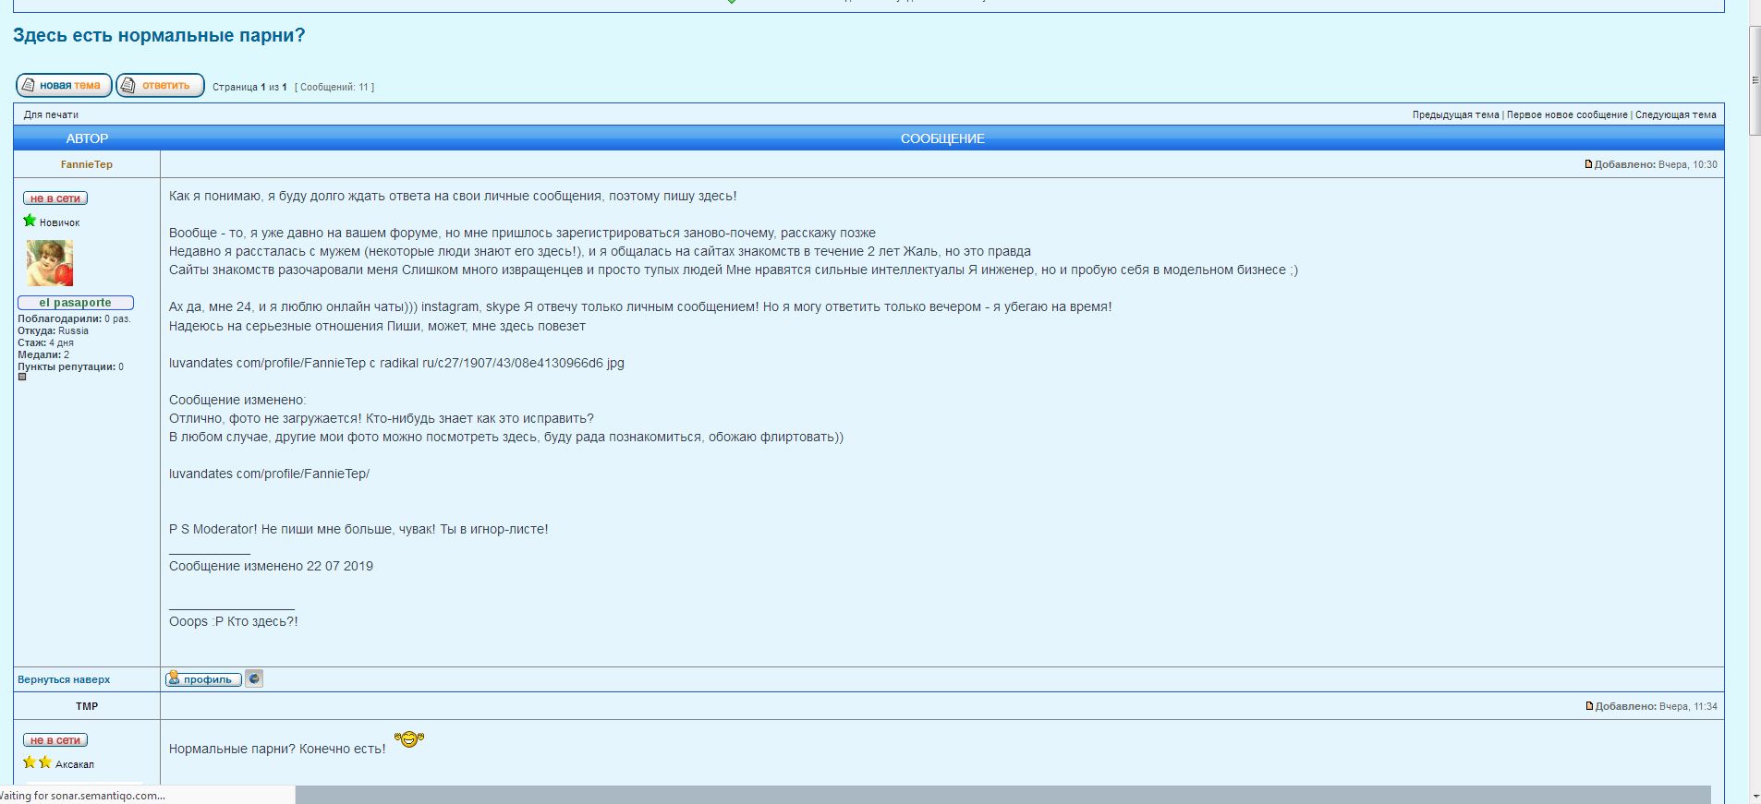Click the post icon beside 'Добавлено: Вчера, 11:34'
The width and height of the screenshot is (1761, 804).
coord(1588,706)
